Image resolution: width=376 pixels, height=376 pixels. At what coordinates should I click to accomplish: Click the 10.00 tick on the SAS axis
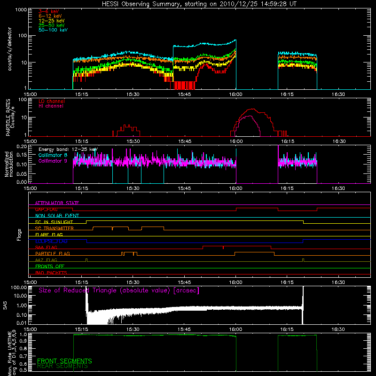pos(20,296)
